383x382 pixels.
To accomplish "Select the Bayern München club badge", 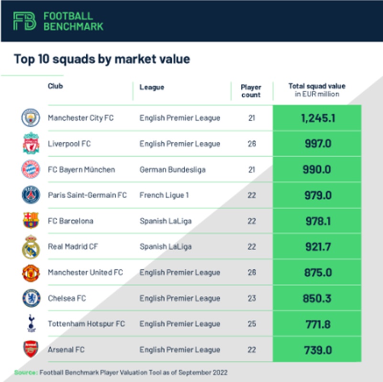I will tap(31, 169).
